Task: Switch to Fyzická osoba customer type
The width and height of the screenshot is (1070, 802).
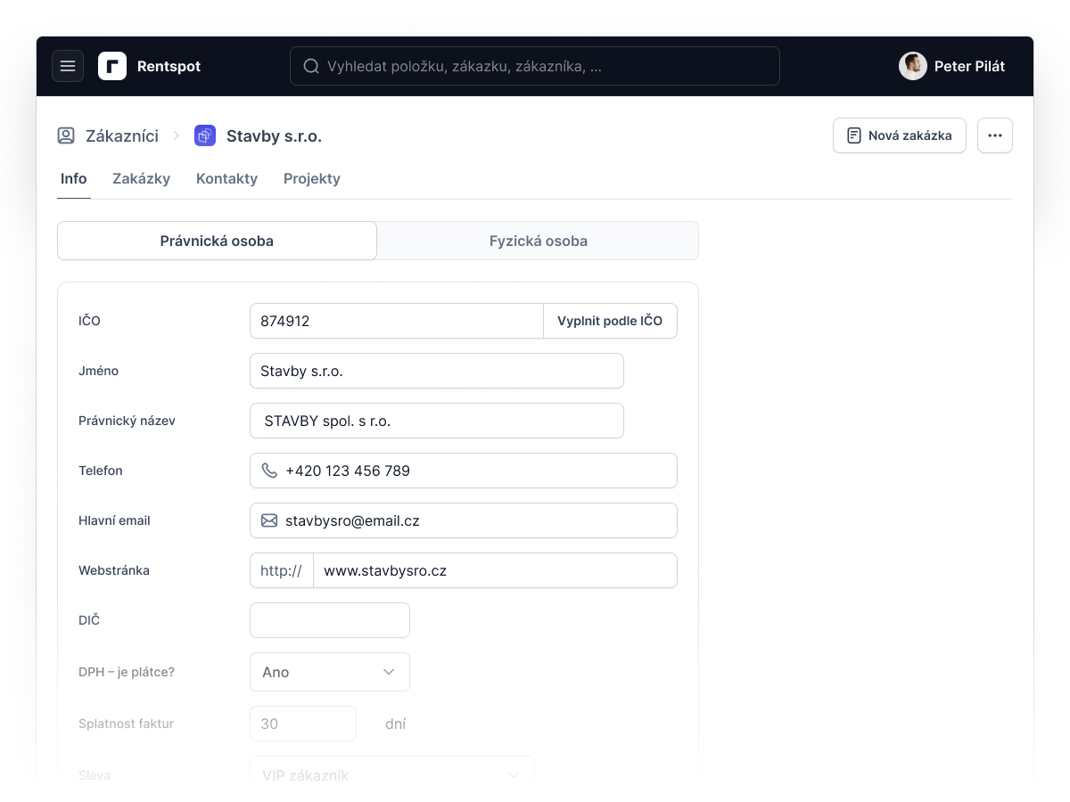Action: [539, 241]
